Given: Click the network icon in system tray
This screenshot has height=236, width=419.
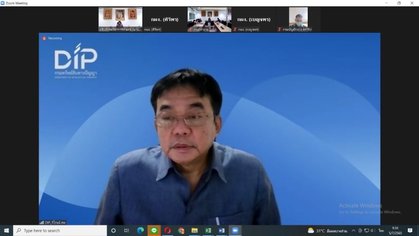Looking at the screenshot, I should pos(367,231).
